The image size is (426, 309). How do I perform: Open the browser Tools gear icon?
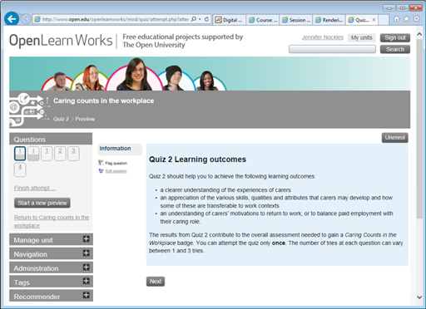click(416, 19)
